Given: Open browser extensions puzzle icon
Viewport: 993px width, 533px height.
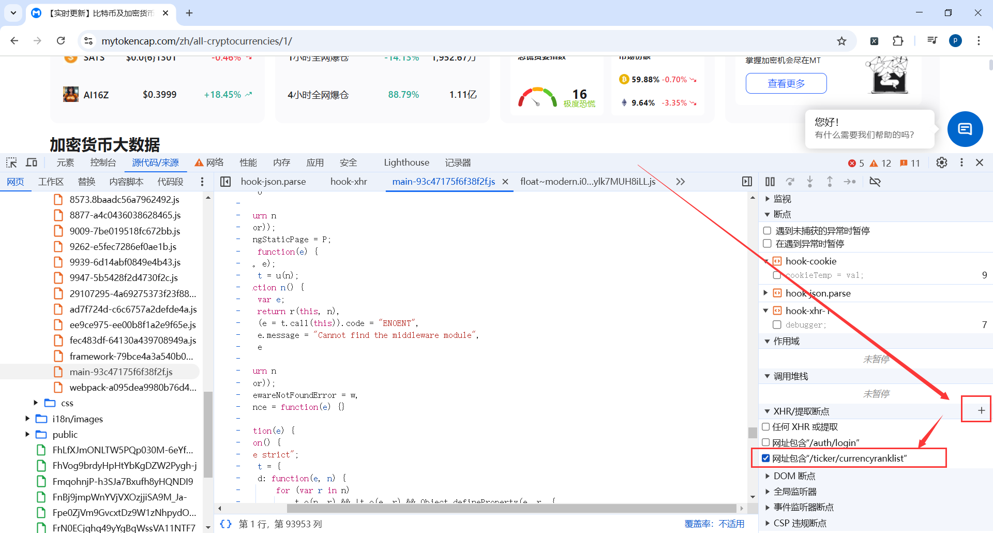Looking at the screenshot, I should 898,41.
